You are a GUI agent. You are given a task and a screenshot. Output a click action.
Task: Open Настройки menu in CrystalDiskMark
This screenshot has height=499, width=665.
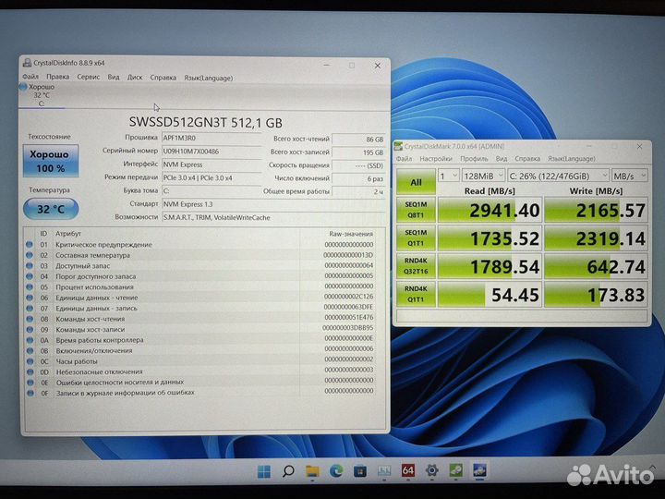[436, 159]
